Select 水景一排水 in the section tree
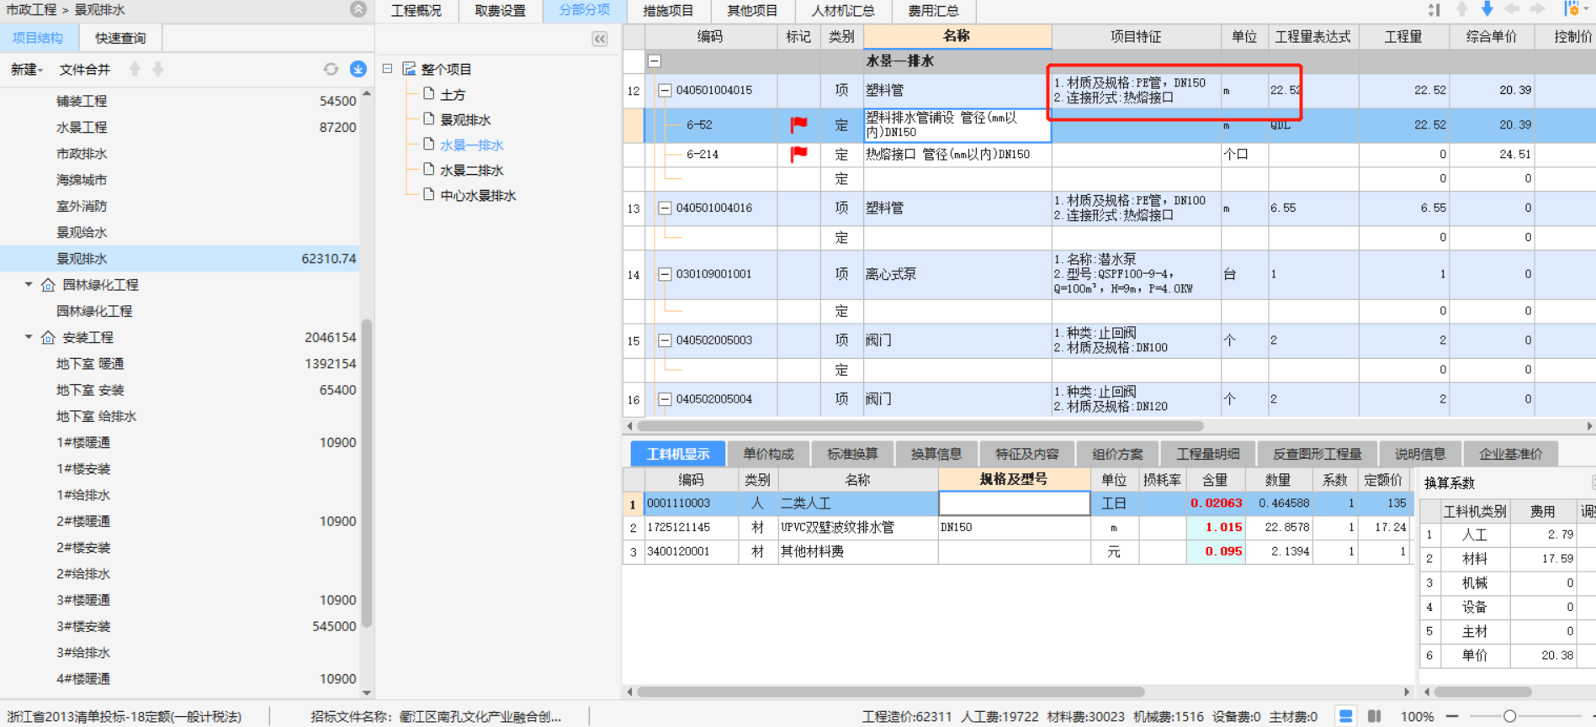 pos(472,145)
